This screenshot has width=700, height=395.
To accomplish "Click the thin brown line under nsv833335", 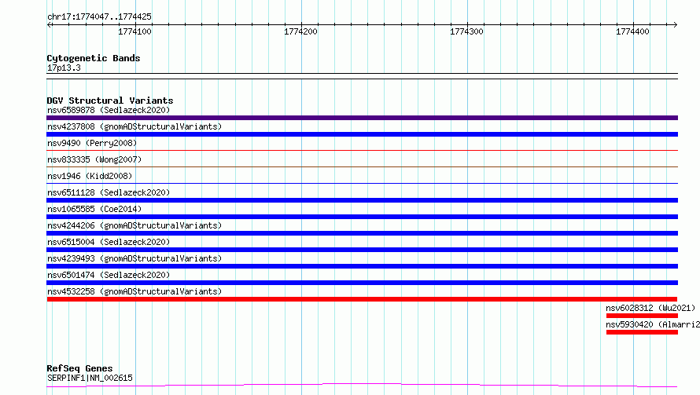I will click(362, 166).
